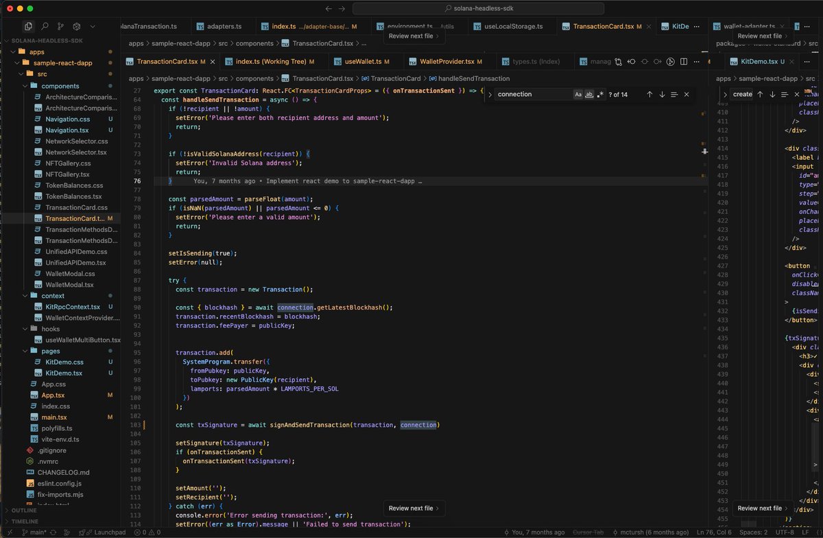Viewport: 823px width, 538px height.
Task: Open App.tsx in explorer
Action: click(53, 395)
